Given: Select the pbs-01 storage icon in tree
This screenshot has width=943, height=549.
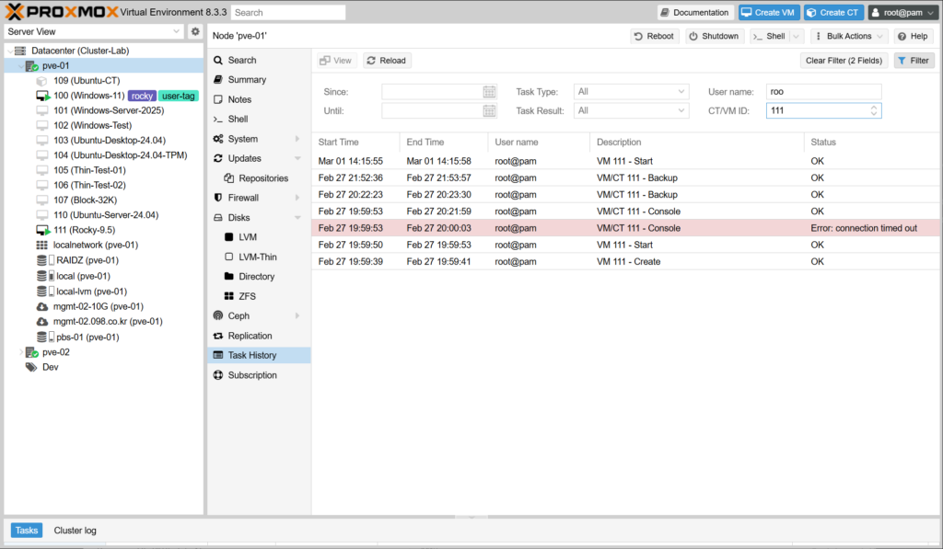Looking at the screenshot, I should (42, 337).
